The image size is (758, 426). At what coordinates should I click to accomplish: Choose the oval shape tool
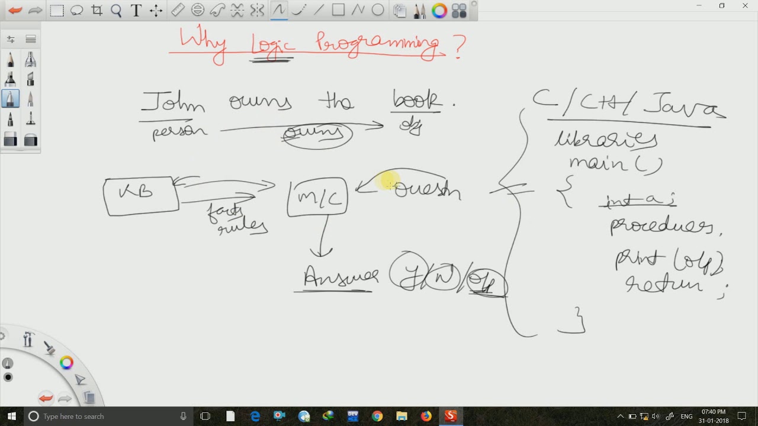pyautogui.click(x=378, y=10)
